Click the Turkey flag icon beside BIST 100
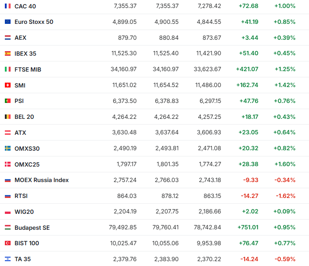Image resolution: width=309 pixels, height=266 pixels. [x=7, y=243]
